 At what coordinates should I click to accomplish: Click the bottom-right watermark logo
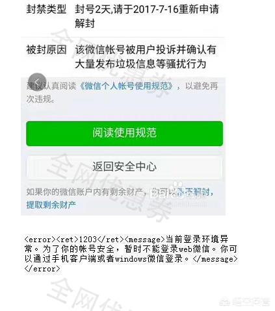pyautogui.click(x=245, y=301)
